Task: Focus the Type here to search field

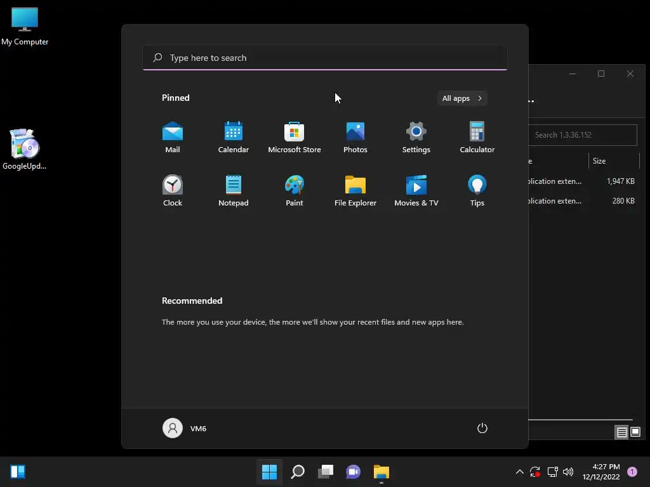Action: click(x=324, y=58)
